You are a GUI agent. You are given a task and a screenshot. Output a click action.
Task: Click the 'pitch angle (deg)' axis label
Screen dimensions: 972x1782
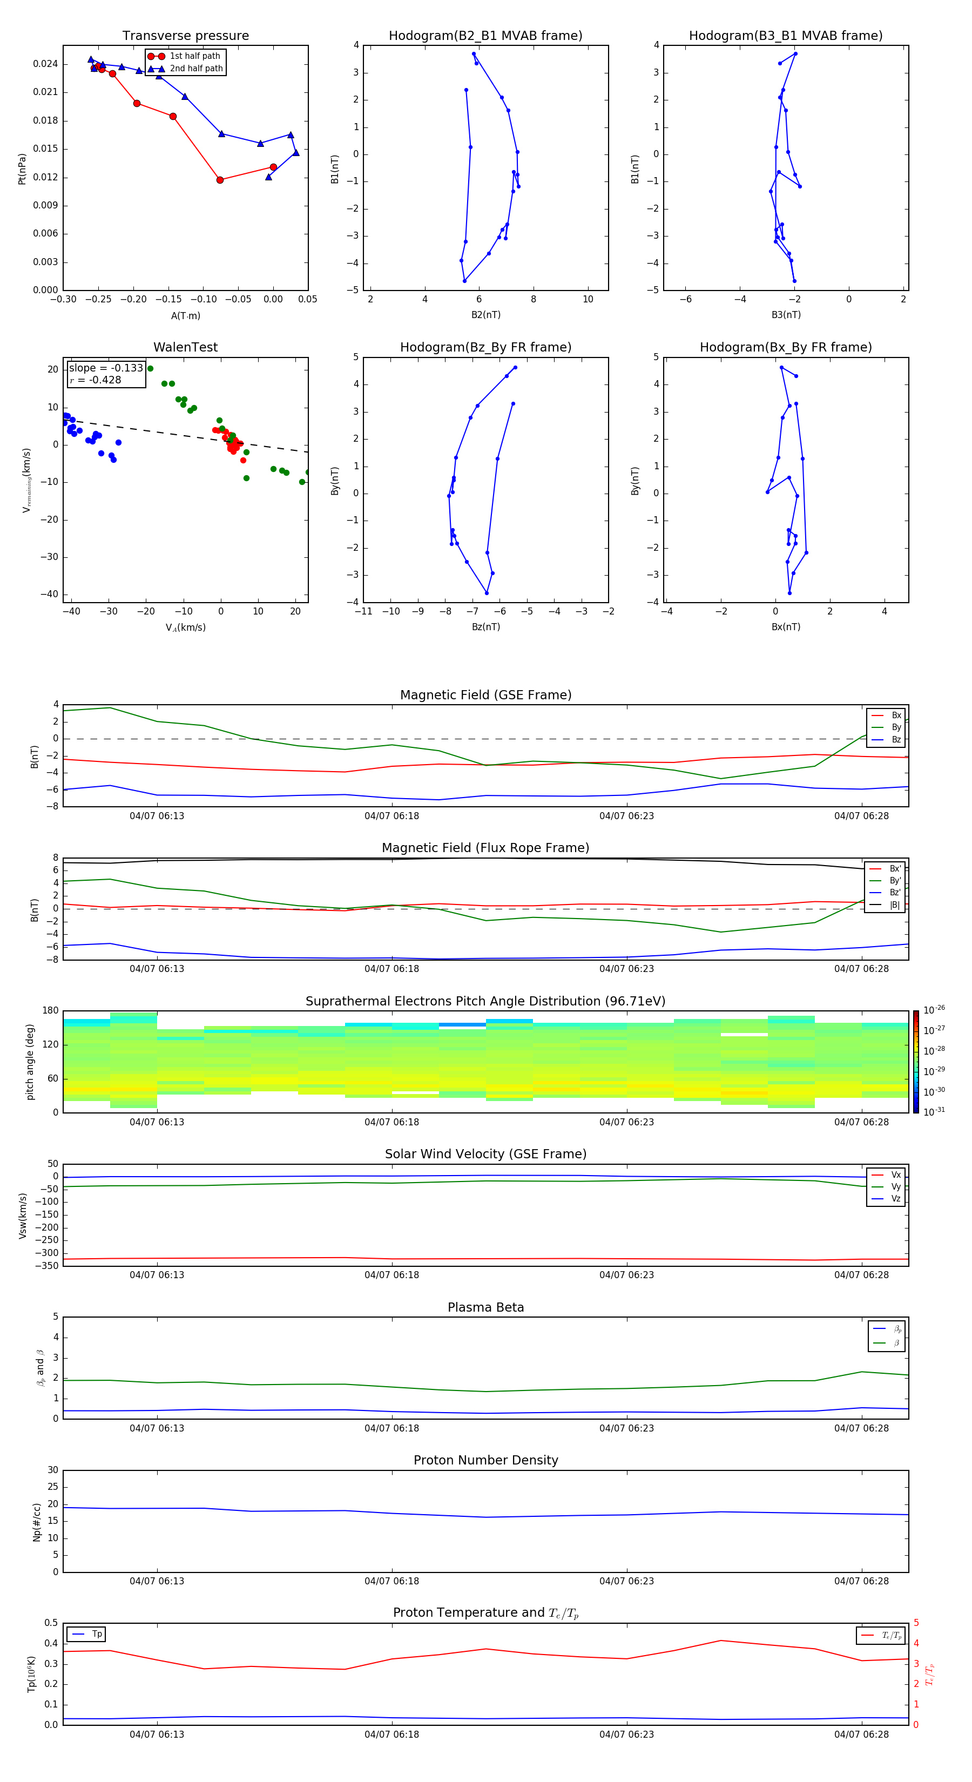click(30, 1062)
